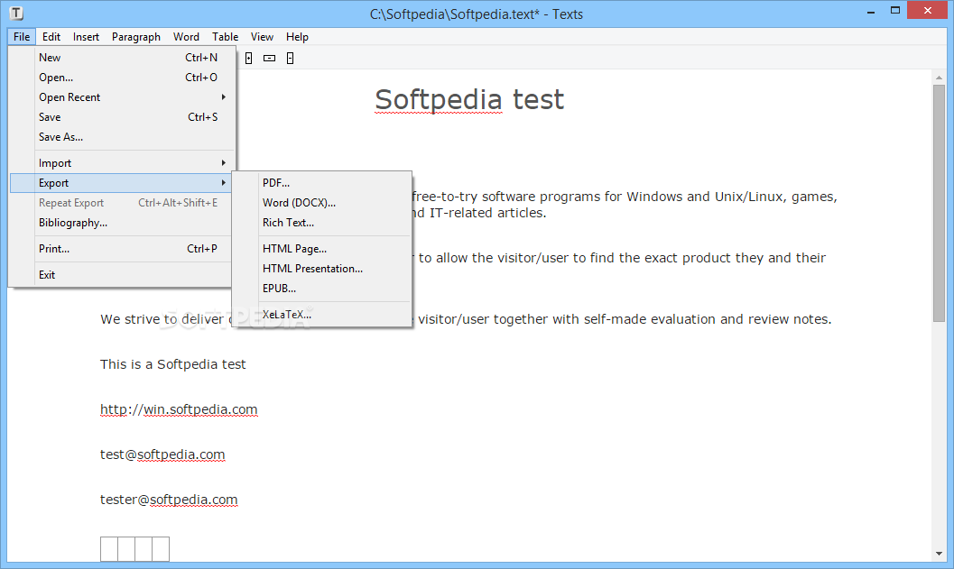Export document as EPUB...
954x569 pixels.
pyautogui.click(x=322, y=289)
